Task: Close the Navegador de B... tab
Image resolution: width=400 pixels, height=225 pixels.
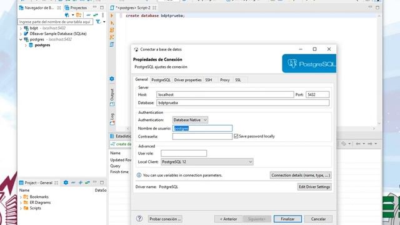Action: [59, 8]
